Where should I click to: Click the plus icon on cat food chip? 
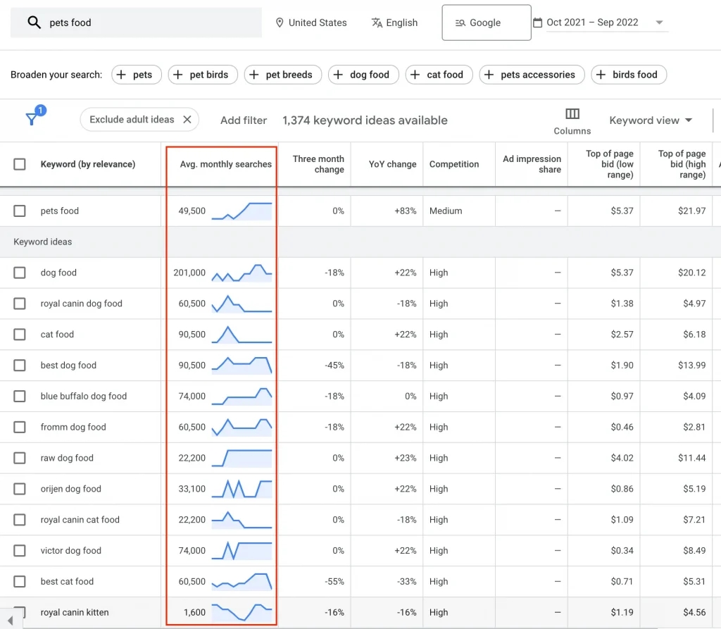point(415,75)
